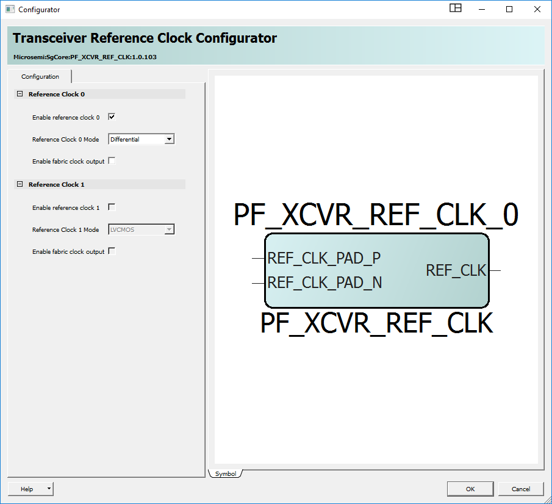Switch to the Configuration tab

(x=40, y=77)
